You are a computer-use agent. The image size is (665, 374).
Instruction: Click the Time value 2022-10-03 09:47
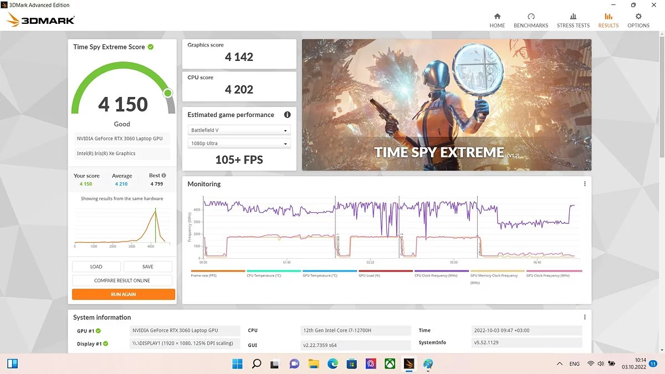[x=526, y=331]
